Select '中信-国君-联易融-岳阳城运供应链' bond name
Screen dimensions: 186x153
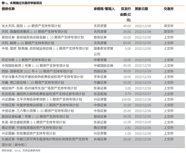pos(45,48)
